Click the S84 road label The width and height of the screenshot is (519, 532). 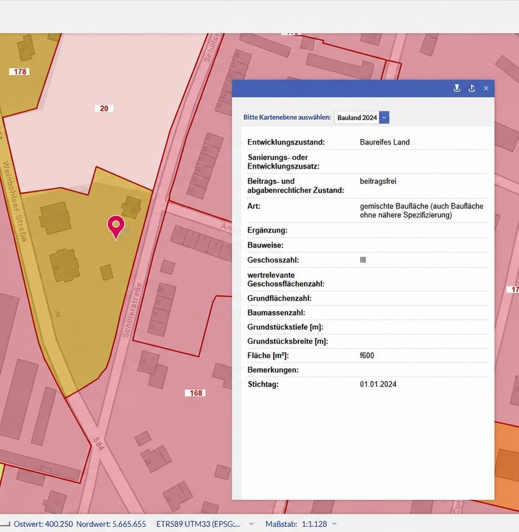pos(98,444)
